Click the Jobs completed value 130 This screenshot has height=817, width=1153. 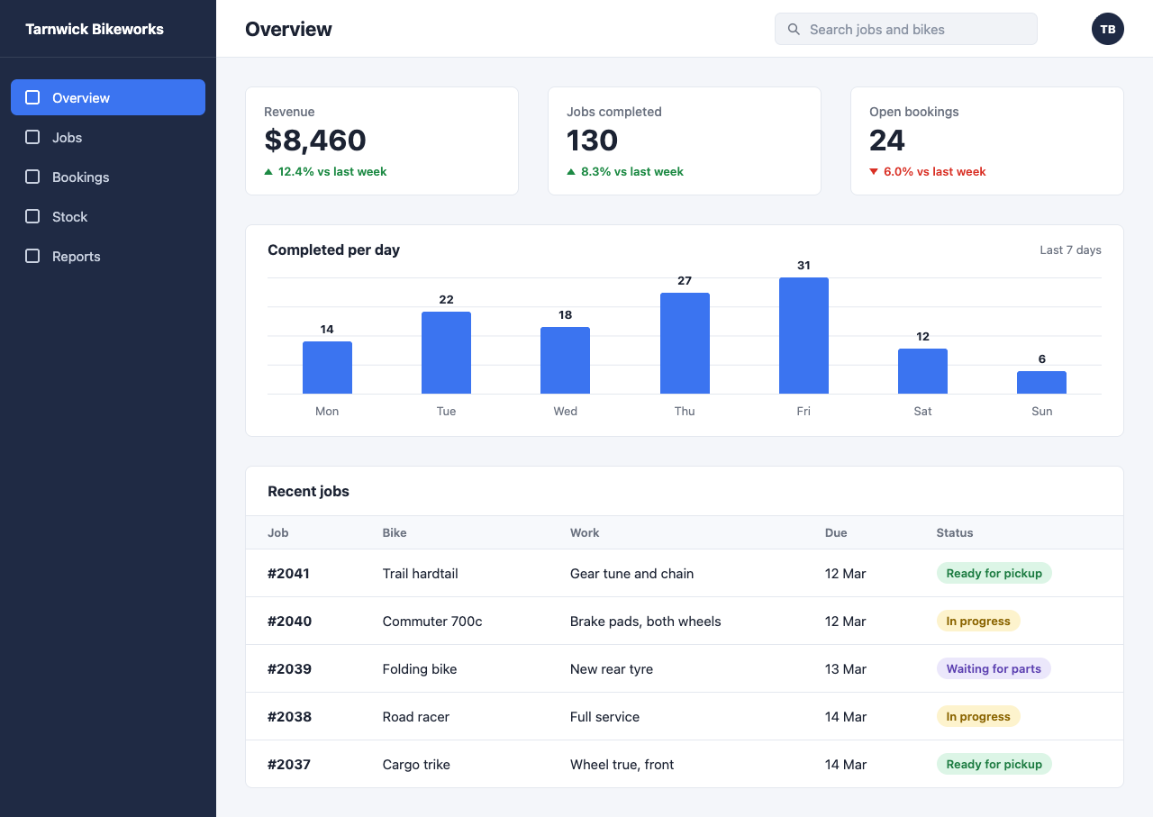pos(592,141)
